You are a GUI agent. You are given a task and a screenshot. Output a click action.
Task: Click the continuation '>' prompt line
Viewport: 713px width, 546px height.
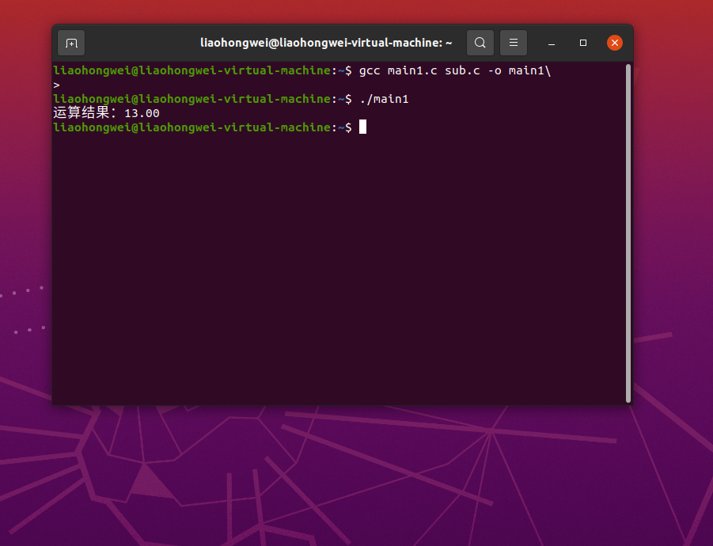point(56,85)
